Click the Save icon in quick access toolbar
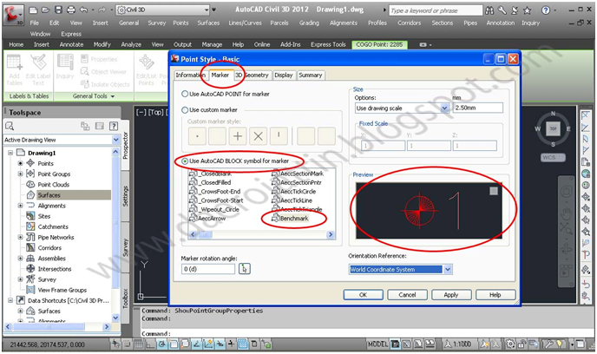Viewport: 597px width, 354px height. pos(58,10)
